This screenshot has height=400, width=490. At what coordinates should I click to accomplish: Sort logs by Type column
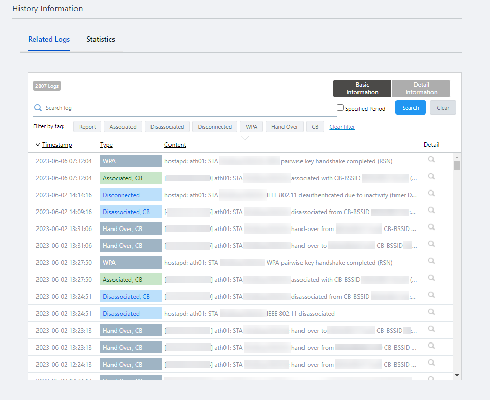106,145
